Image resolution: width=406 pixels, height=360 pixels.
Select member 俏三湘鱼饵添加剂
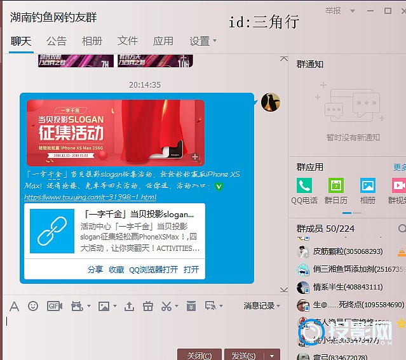(x=351, y=269)
